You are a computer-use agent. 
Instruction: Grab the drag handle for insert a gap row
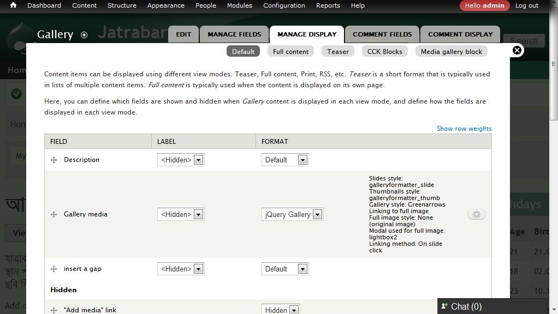pos(54,269)
